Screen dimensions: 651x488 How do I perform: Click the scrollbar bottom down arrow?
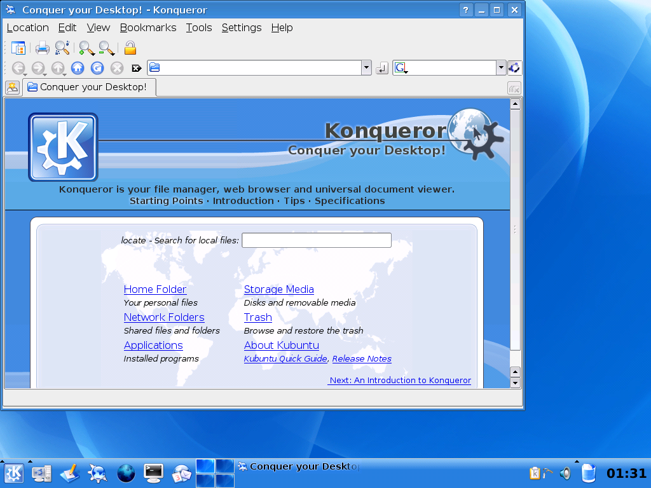(515, 383)
